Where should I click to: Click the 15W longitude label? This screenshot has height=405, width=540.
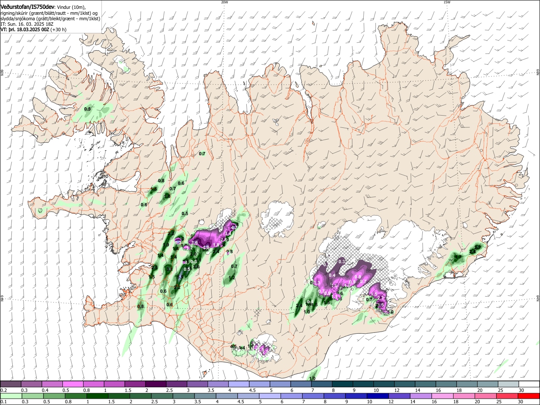pyautogui.click(x=447, y=2)
